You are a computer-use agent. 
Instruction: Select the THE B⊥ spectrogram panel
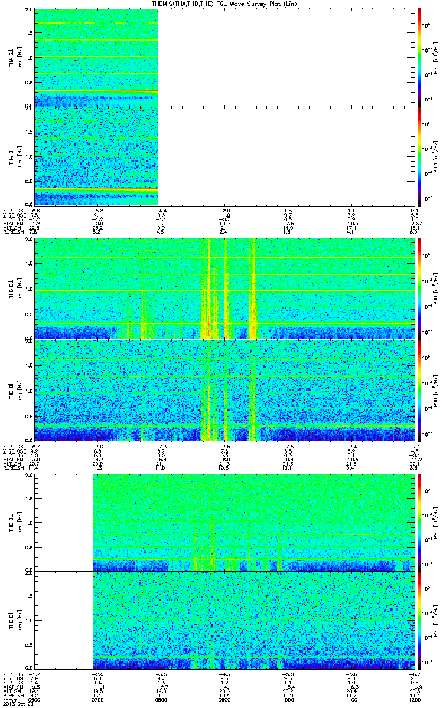225,522
